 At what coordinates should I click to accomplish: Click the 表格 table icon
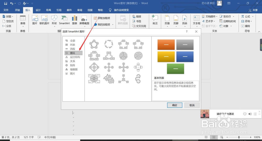coord(23,21)
